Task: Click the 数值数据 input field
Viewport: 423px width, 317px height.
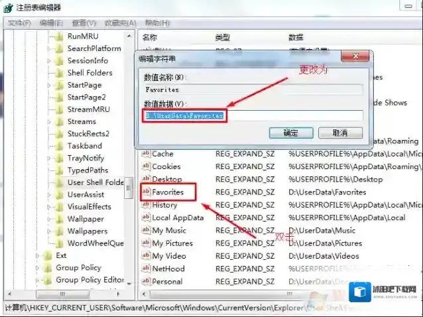Action: [x=252, y=116]
